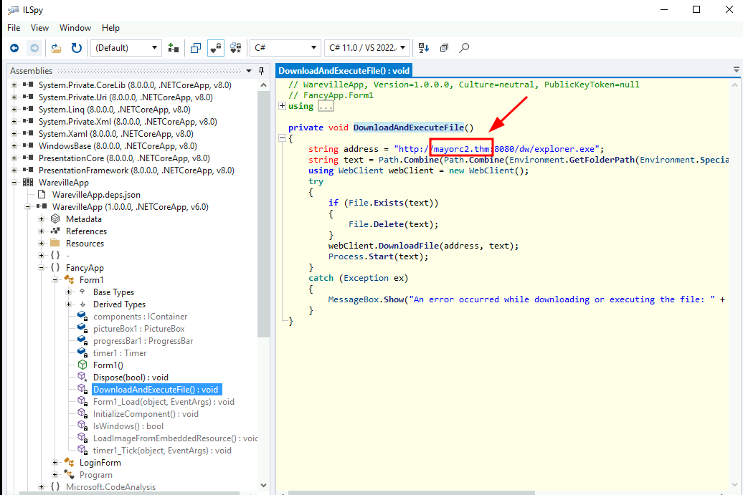Select Form1_Load(object, EventArgs) method
The width and height of the screenshot is (743, 495).
[x=164, y=402]
